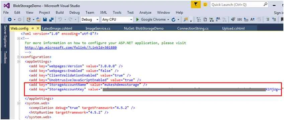Collapse the configuration XML node
Screen dimensions: 284x120
pos(19,57)
